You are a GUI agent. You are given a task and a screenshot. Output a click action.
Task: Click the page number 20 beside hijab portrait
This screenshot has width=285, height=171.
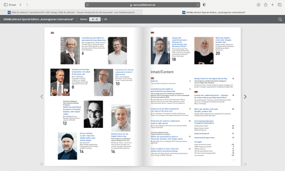(218, 53)
